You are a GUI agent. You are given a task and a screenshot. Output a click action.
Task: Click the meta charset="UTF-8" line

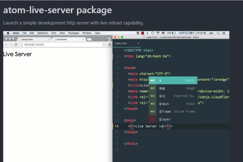click(x=149, y=74)
